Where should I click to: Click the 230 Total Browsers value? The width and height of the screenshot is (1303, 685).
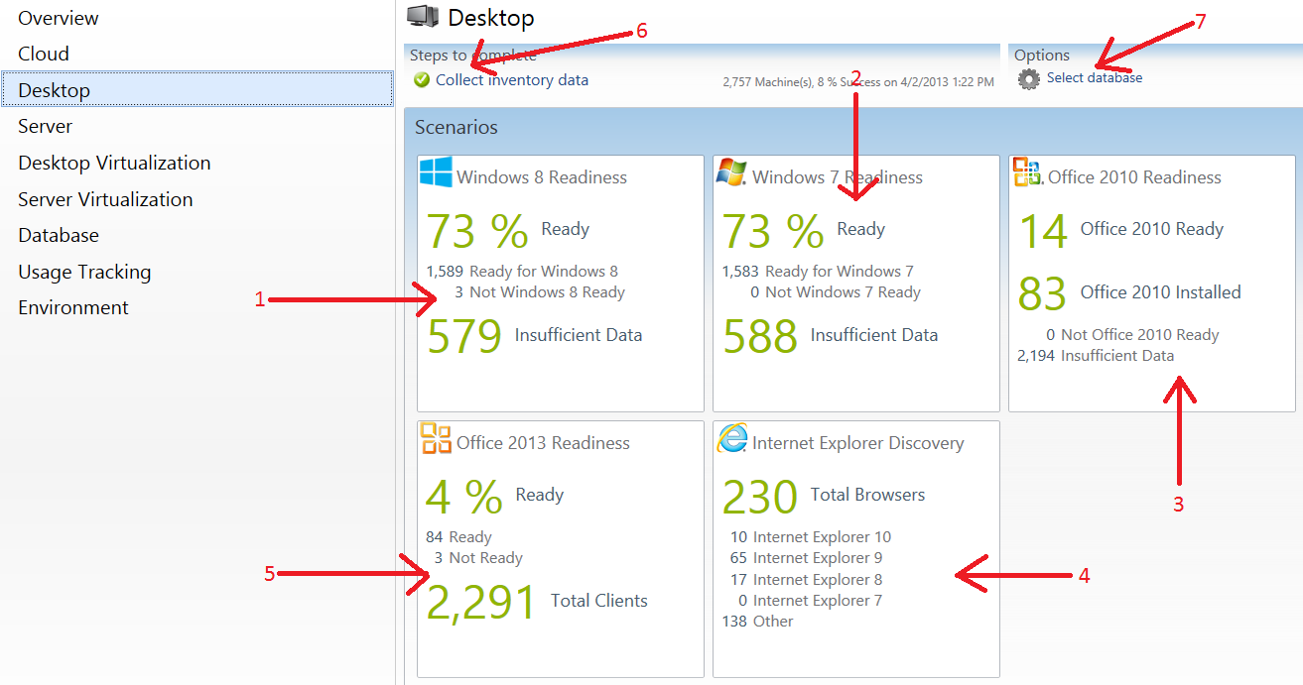pos(824,496)
